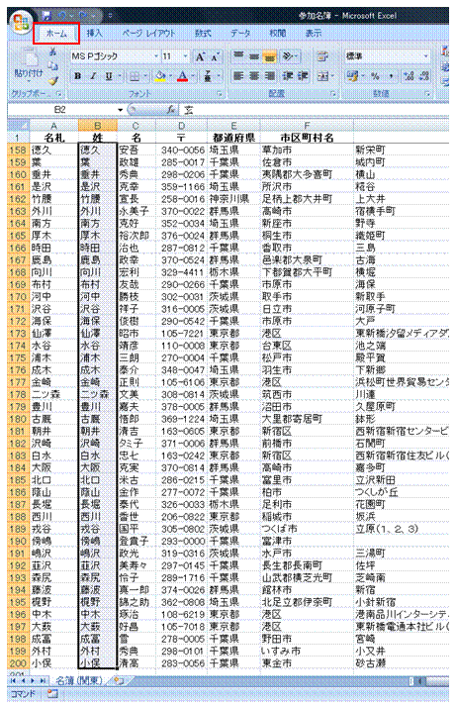Image resolution: width=456 pixels, height=709 pixels.
Task: Click the insert function fx icon
Action: coord(171,110)
